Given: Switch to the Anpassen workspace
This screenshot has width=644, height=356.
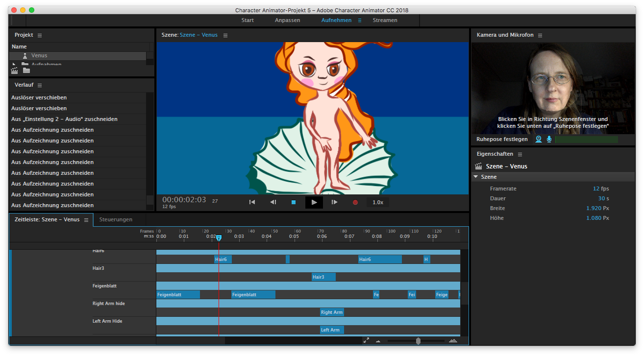Looking at the screenshot, I should coord(287,21).
